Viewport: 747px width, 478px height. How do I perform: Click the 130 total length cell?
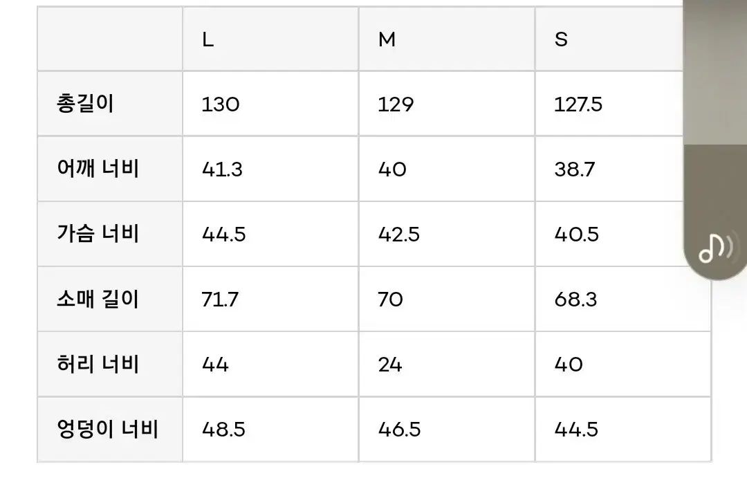(x=221, y=104)
